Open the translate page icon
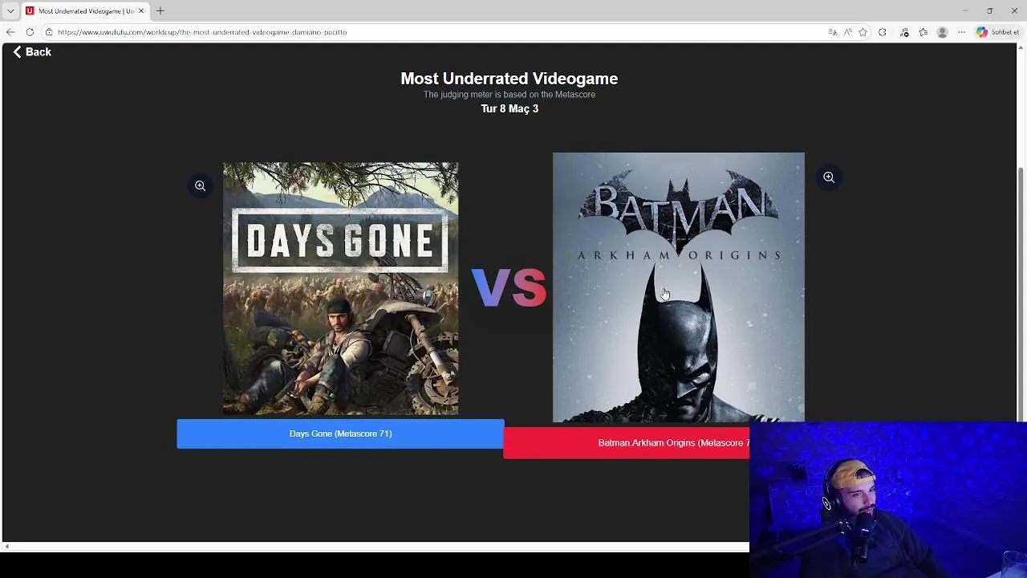The height and width of the screenshot is (578, 1027). click(x=833, y=32)
